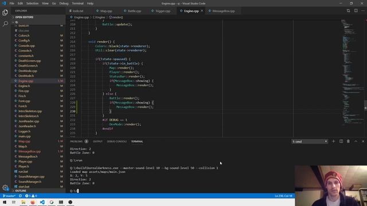Click the code minimap preview
Screen dimensions: 367x206
pos(353,73)
